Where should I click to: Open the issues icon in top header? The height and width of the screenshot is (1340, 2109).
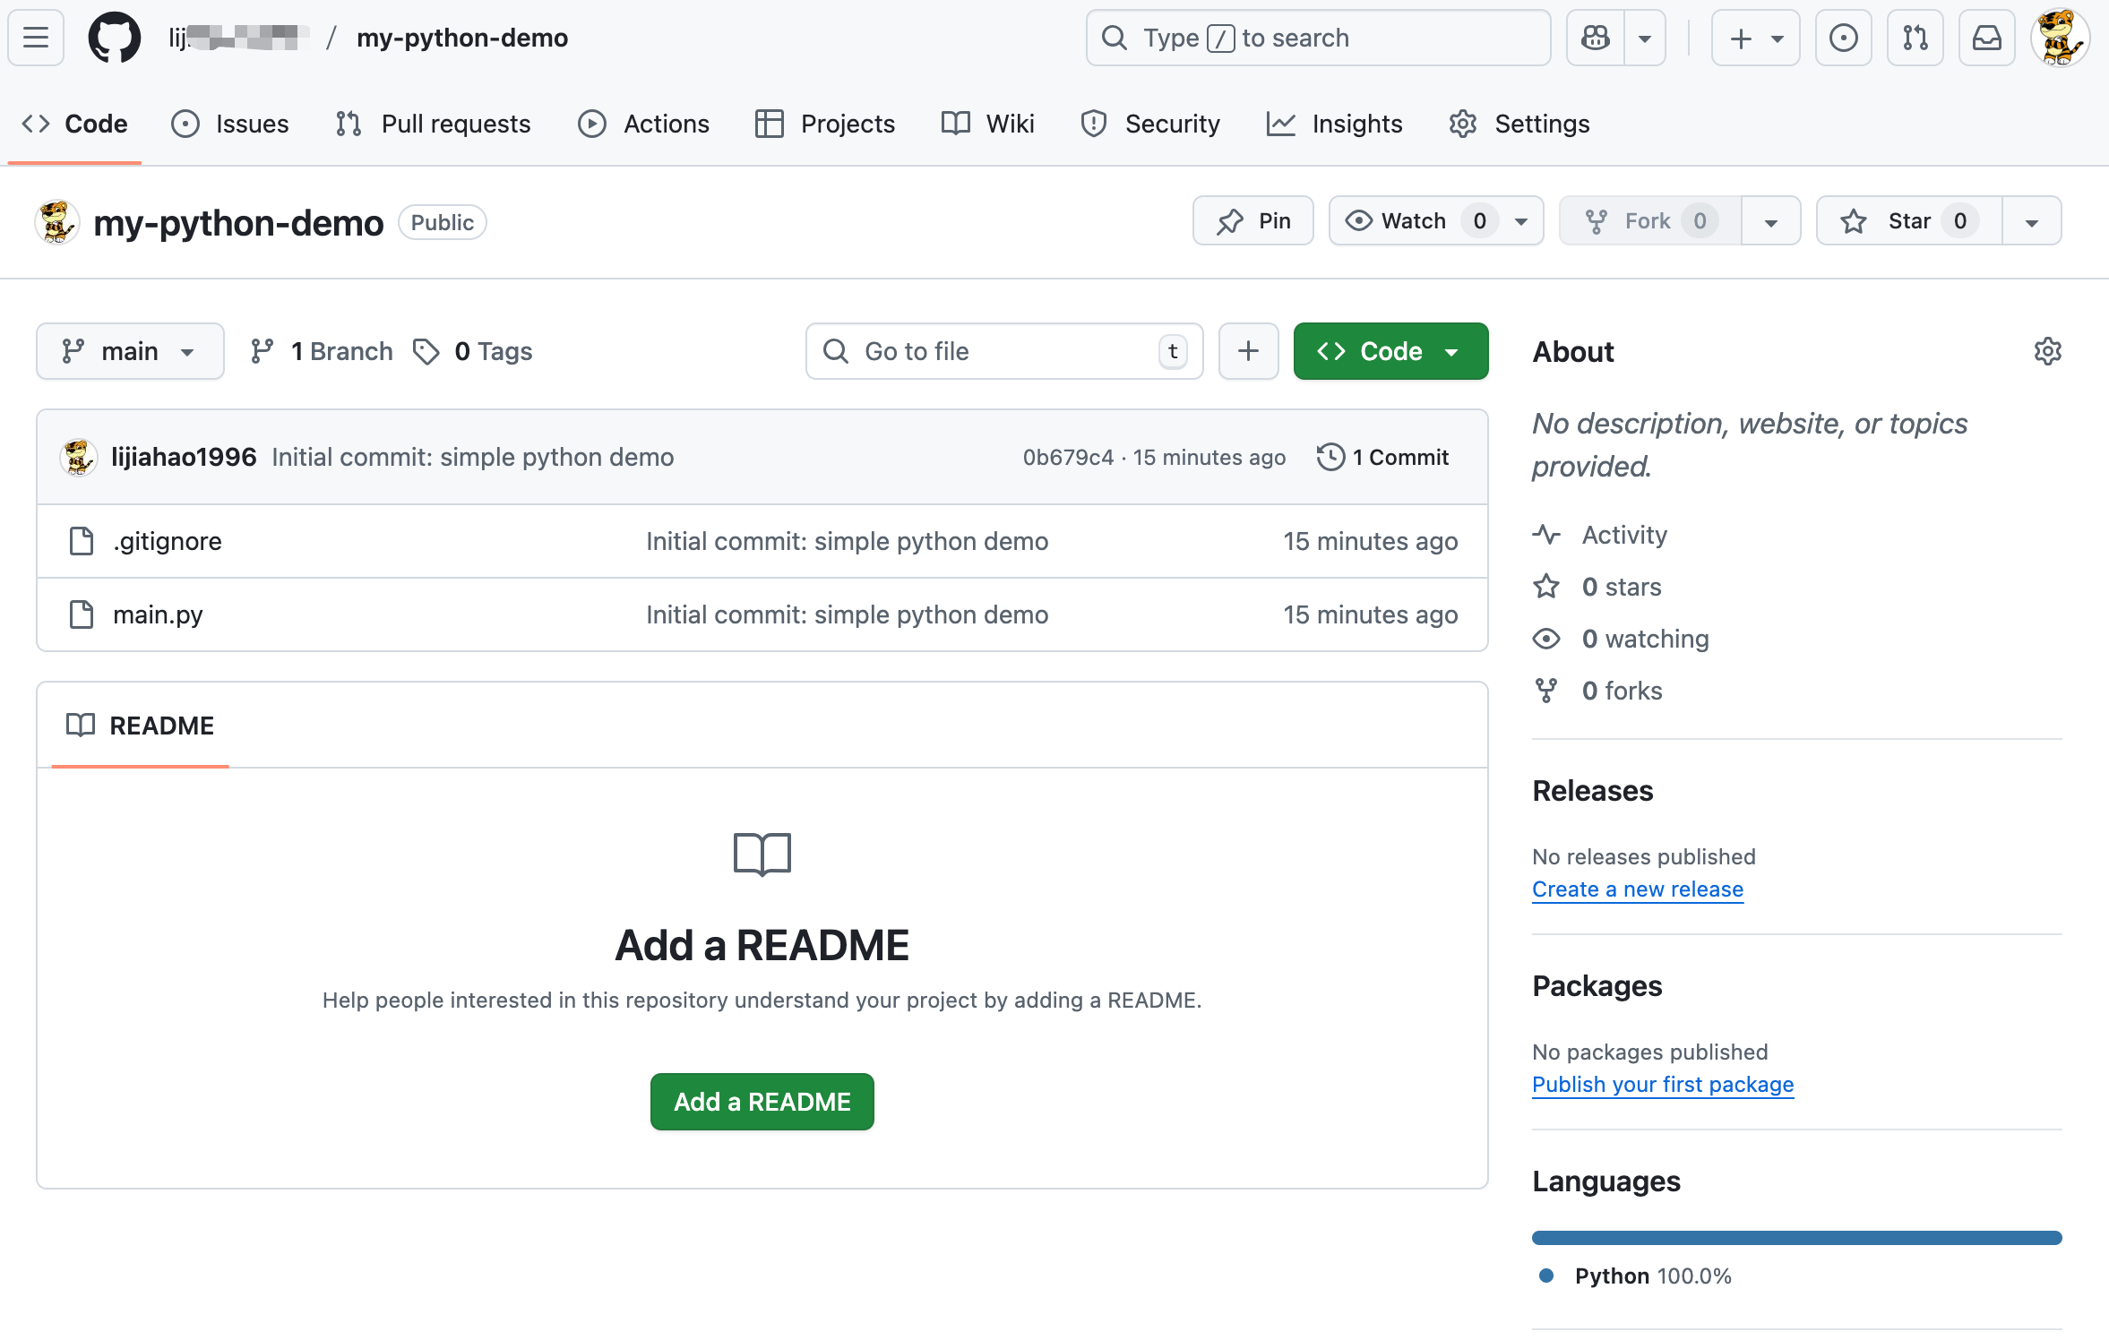tap(1843, 38)
